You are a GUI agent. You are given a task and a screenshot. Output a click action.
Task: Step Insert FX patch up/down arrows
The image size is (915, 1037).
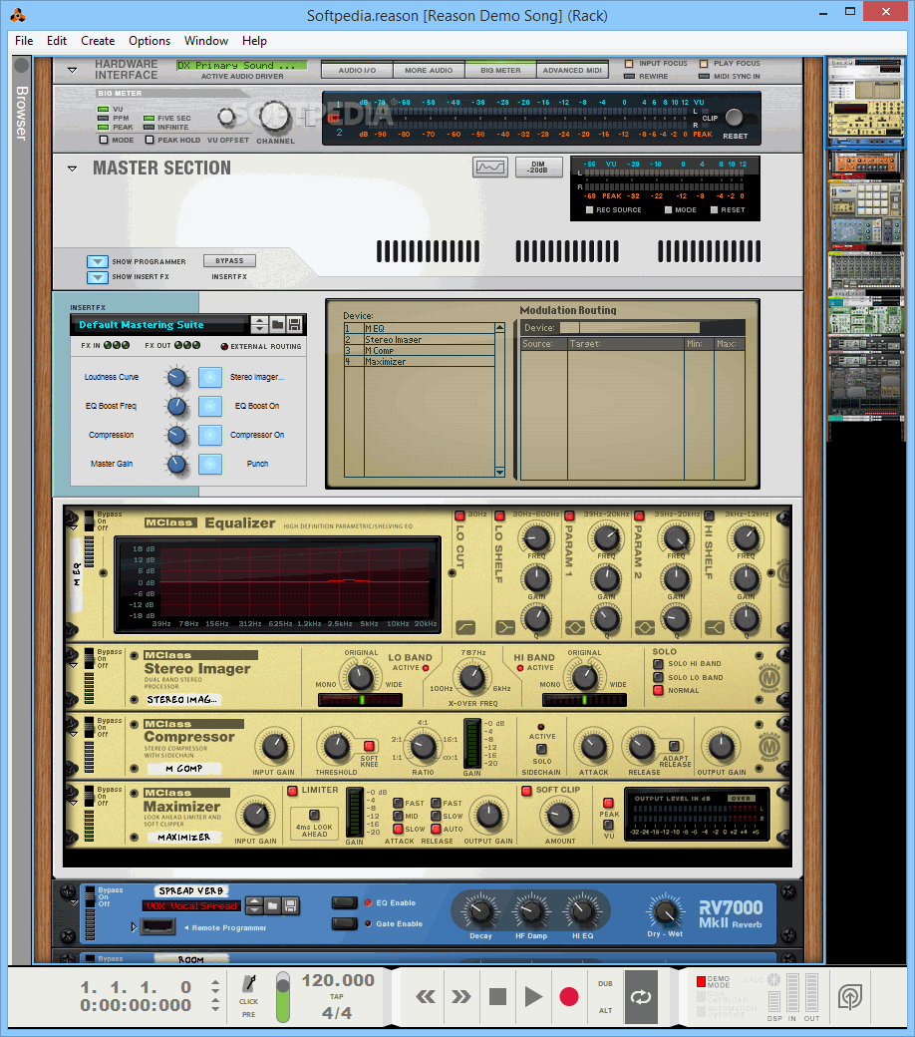[259, 325]
